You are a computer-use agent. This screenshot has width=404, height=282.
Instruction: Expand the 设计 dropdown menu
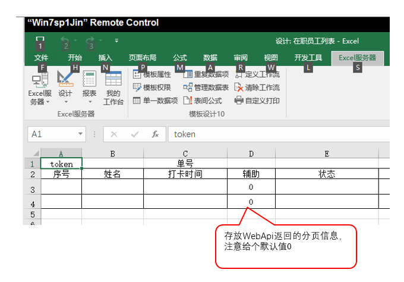pos(65,102)
